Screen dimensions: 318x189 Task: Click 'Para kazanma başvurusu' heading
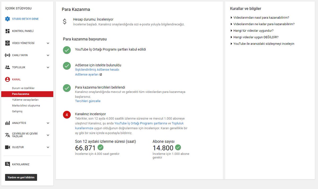point(85,39)
